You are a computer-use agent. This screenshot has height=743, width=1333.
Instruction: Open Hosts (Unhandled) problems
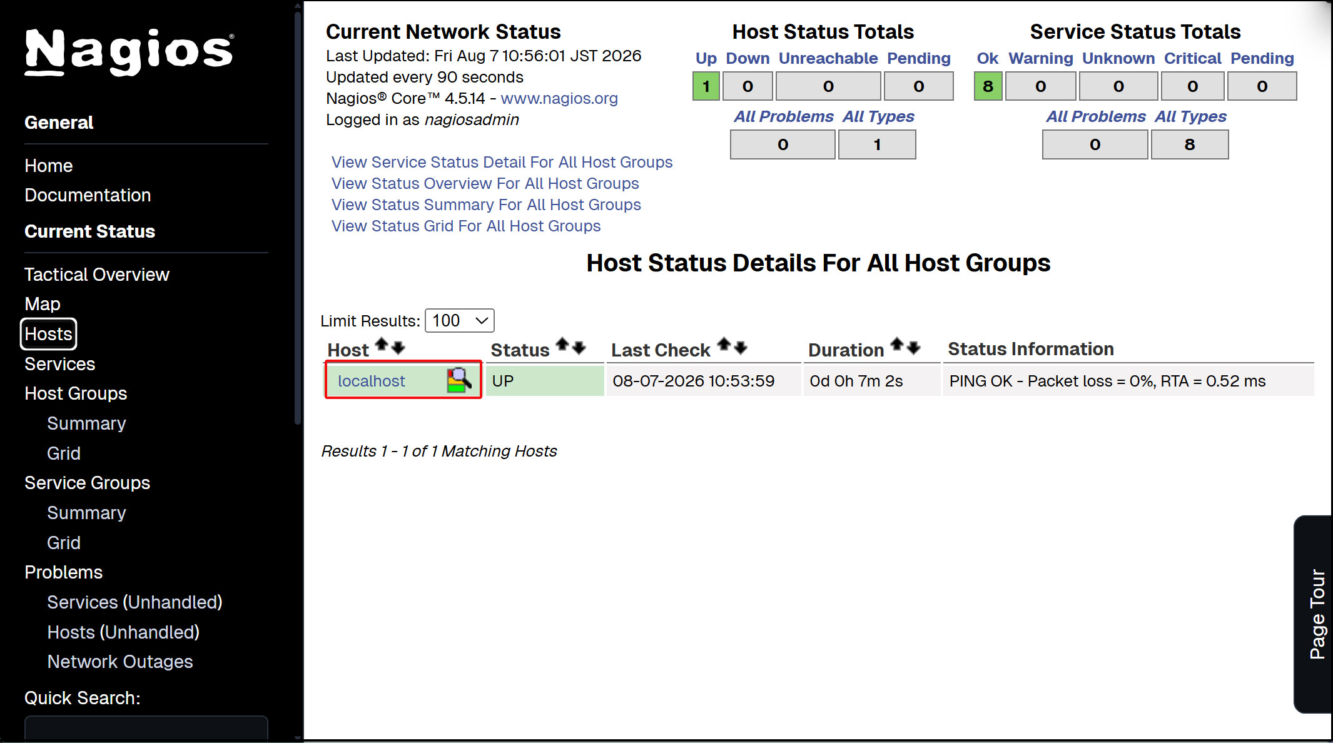[x=124, y=632]
